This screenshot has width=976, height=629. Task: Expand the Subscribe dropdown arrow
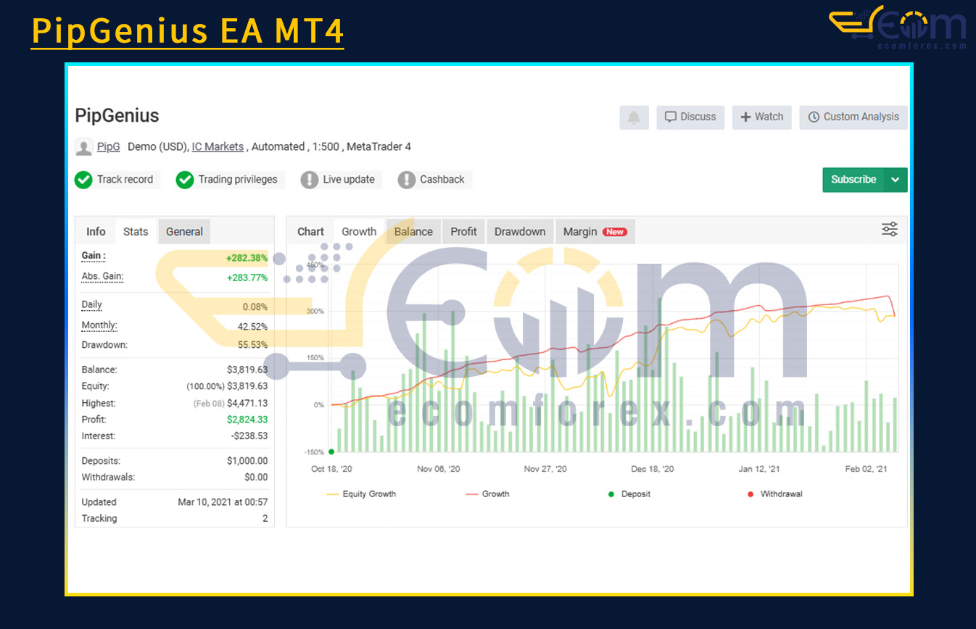(896, 180)
